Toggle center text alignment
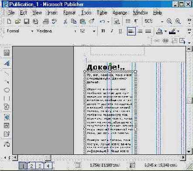Screen dimensions: 193x171 pos(140,31)
